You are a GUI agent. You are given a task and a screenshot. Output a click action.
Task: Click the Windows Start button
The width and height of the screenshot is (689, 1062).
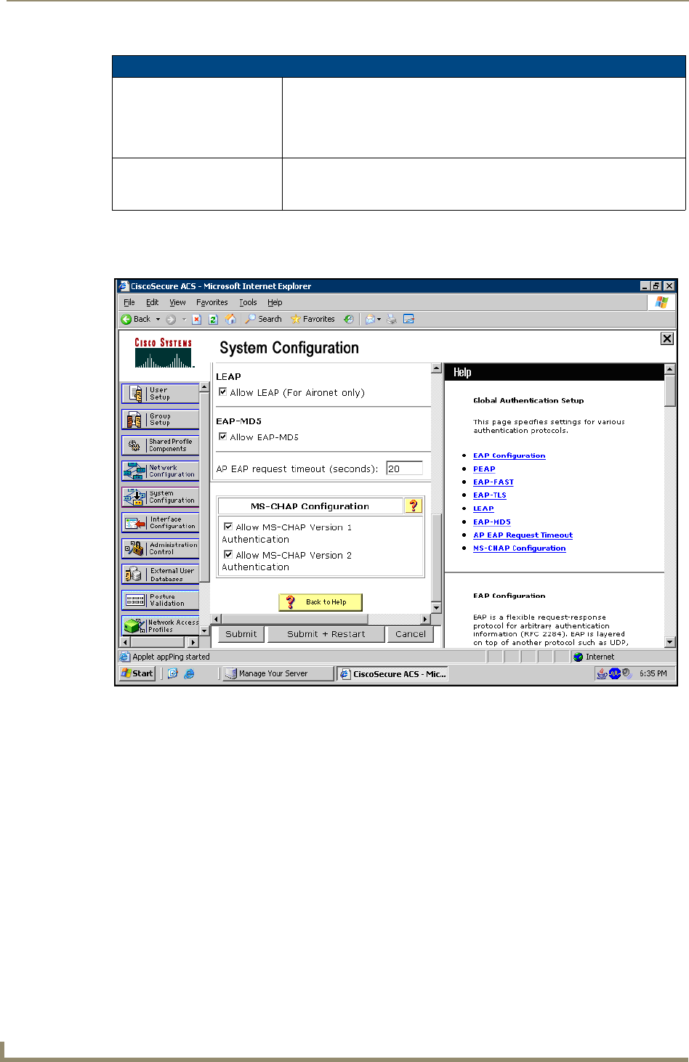pyautogui.click(x=137, y=673)
